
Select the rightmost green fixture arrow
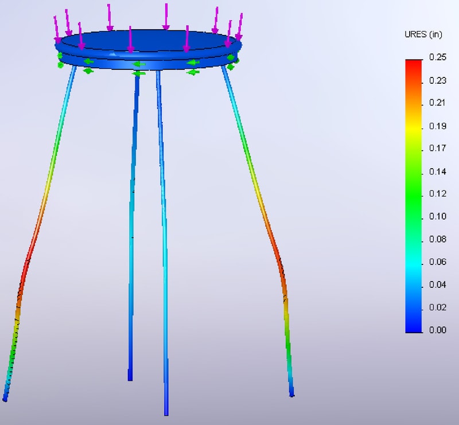coord(231,67)
